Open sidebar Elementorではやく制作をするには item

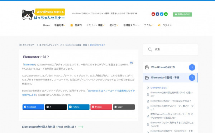click(172, 124)
